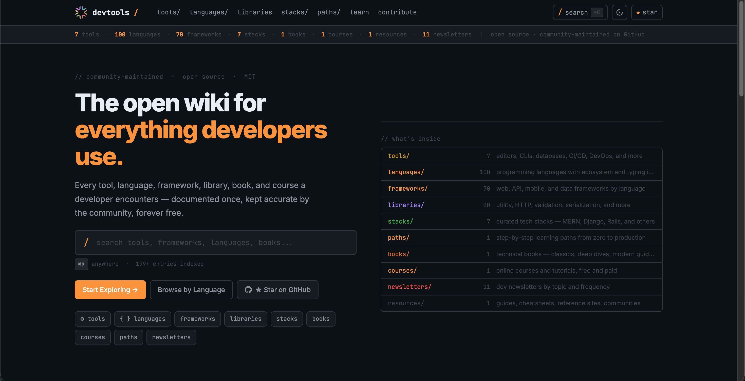Select the stacks chip
The image size is (745, 381).
pyautogui.click(x=287, y=319)
